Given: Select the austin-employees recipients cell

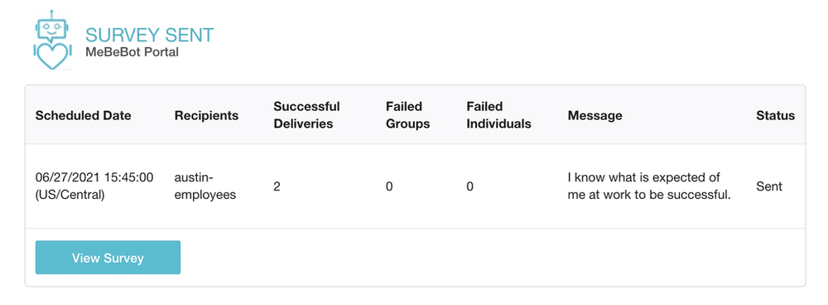Looking at the screenshot, I should tap(205, 186).
